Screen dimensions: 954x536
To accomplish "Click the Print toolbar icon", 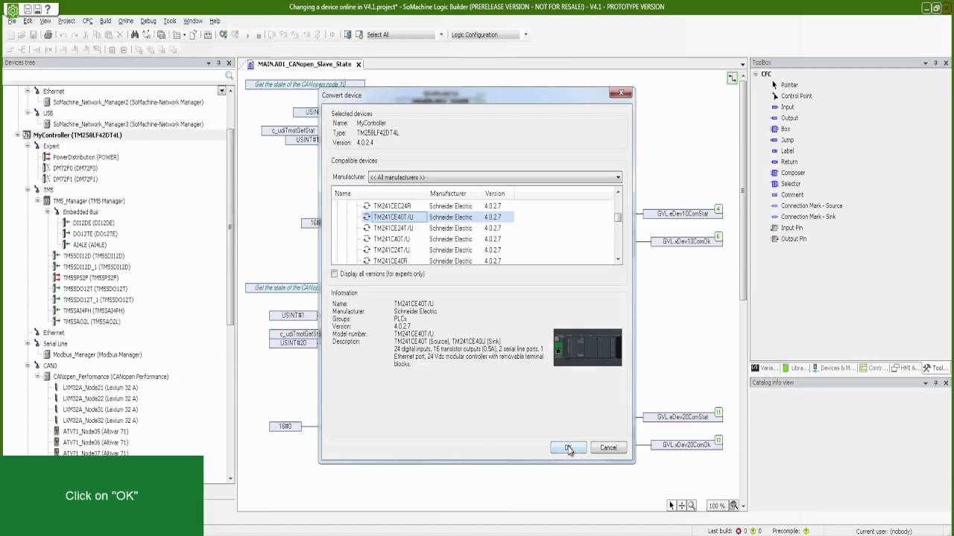I will (x=48, y=35).
